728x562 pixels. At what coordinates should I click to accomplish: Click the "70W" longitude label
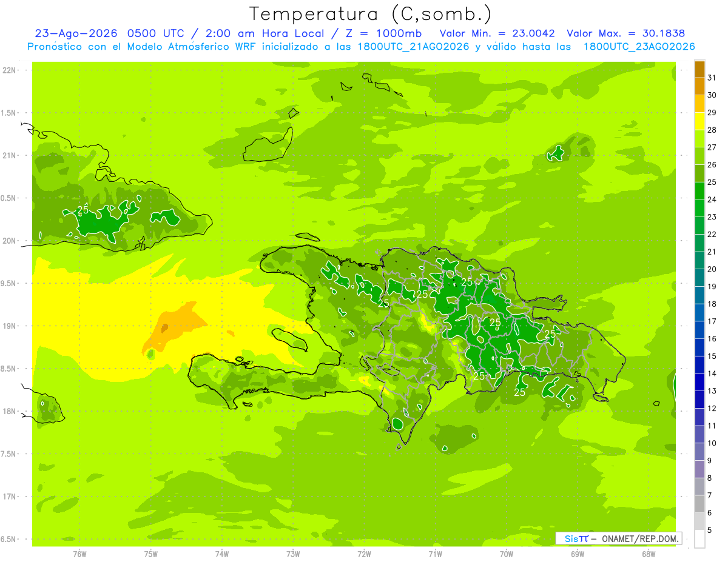click(506, 554)
